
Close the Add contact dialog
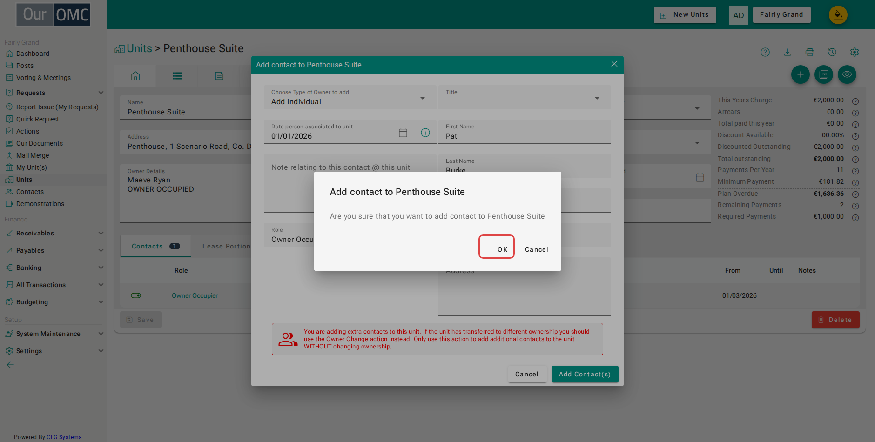[614, 64]
